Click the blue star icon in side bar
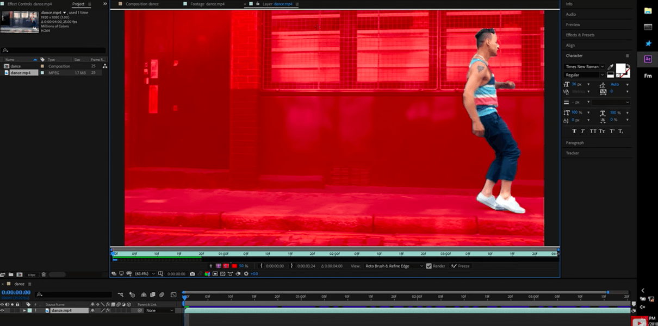The height and width of the screenshot is (326, 658). (648, 43)
